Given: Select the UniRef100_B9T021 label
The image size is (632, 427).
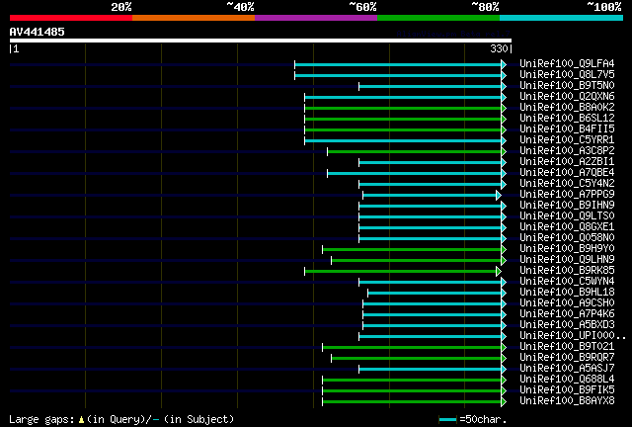Looking at the screenshot, I should click(567, 347).
